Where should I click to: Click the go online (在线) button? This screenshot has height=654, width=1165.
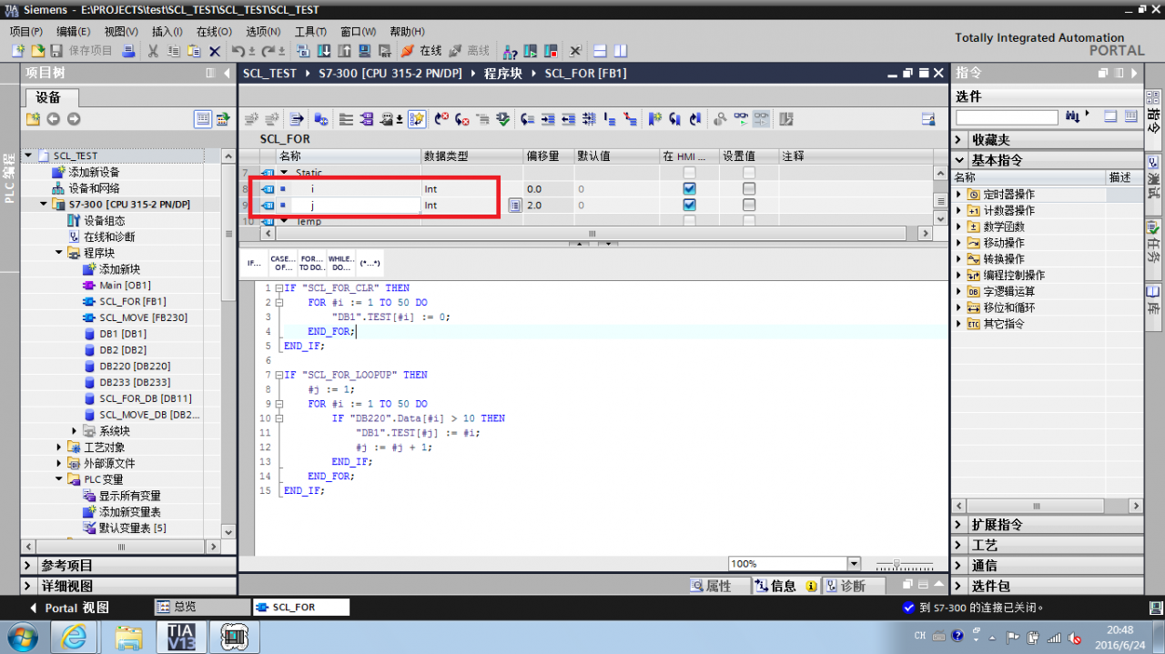pos(421,51)
